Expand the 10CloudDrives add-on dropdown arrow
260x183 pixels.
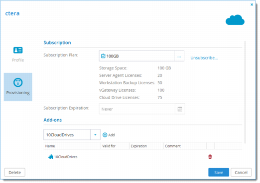(x=95, y=135)
